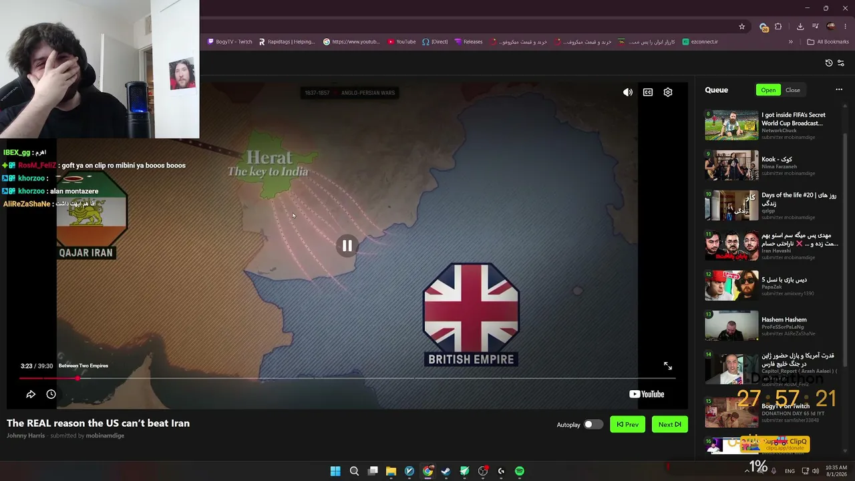Open the taskbar clock showing 10:35 AM
855x481 pixels.
click(x=836, y=471)
